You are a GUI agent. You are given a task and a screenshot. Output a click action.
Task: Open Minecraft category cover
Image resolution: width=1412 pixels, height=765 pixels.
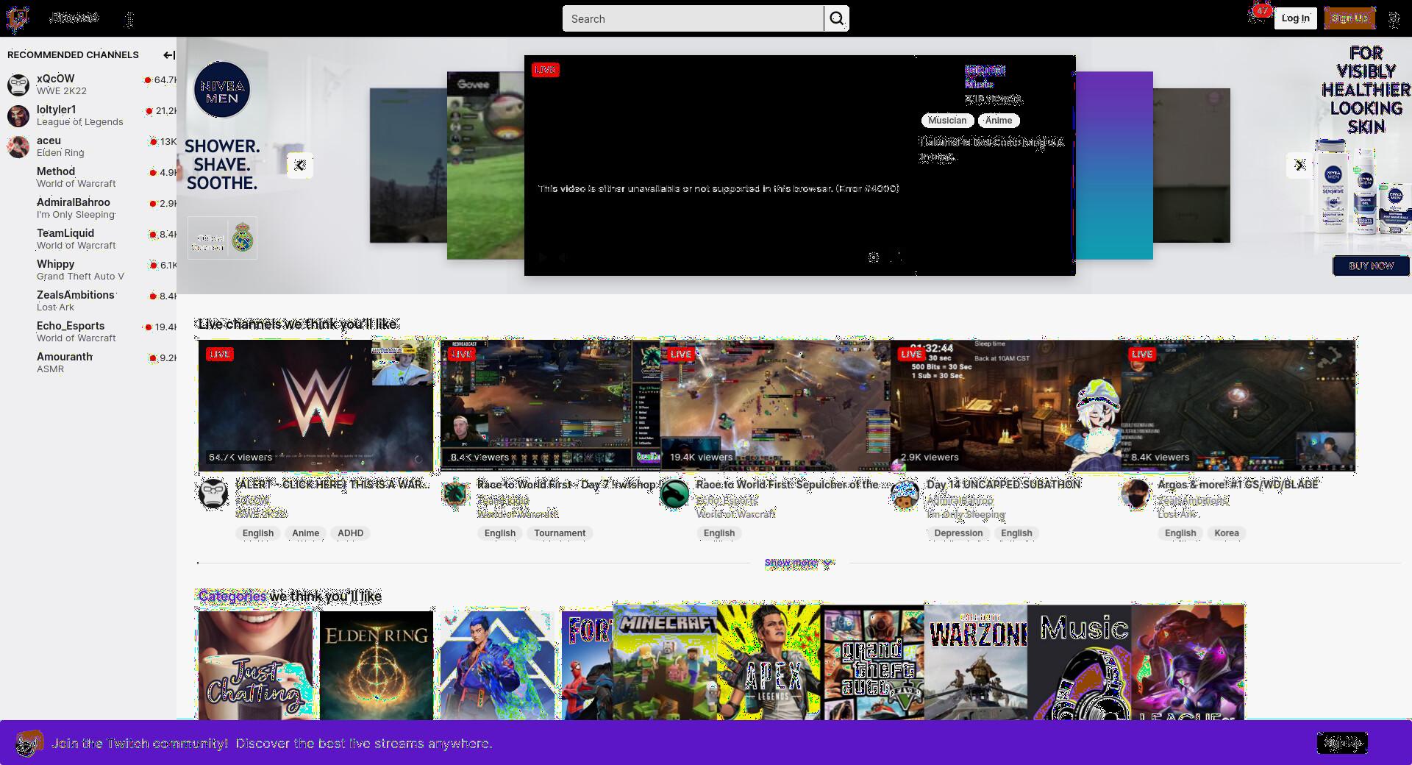pyautogui.click(x=665, y=662)
